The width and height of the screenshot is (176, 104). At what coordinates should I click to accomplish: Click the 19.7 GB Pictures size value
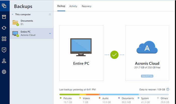68,102
